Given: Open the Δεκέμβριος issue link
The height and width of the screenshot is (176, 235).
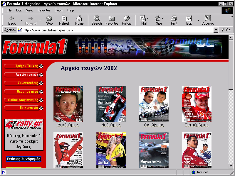Looking at the screenshot, I should pyautogui.click(x=68, y=125).
